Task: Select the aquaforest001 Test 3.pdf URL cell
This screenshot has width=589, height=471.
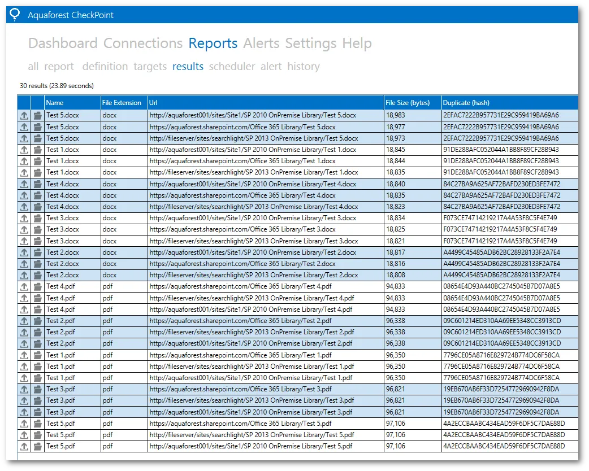Action: [266, 412]
